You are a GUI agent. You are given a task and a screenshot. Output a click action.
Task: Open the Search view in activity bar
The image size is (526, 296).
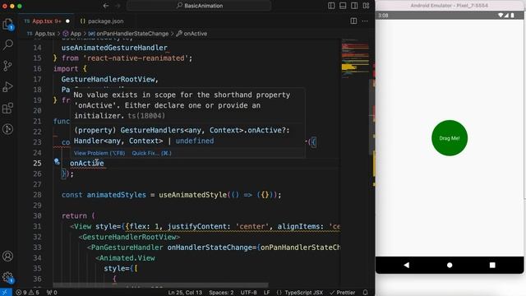point(7,44)
